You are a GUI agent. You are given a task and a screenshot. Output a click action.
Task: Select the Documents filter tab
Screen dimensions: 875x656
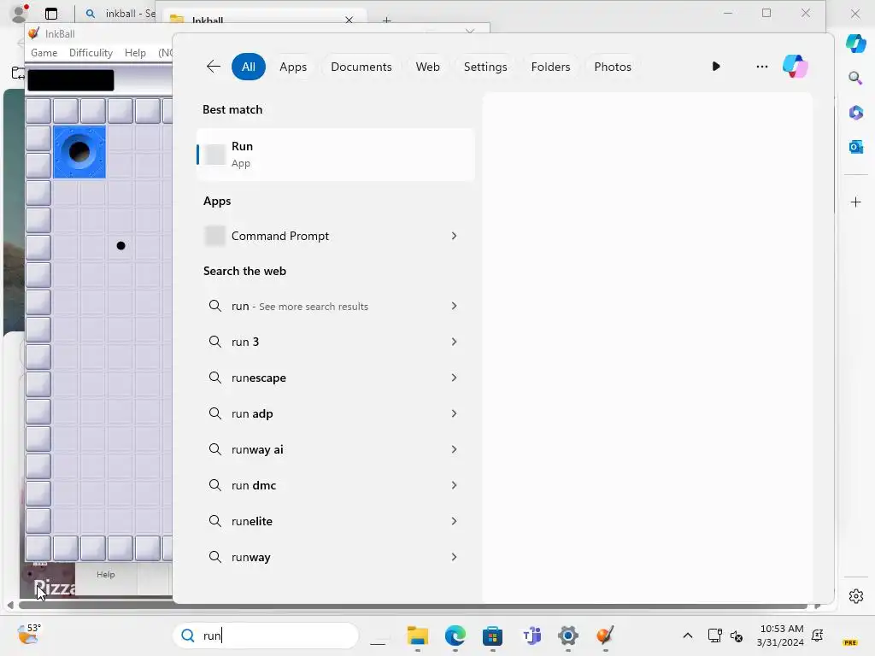pyautogui.click(x=361, y=67)
